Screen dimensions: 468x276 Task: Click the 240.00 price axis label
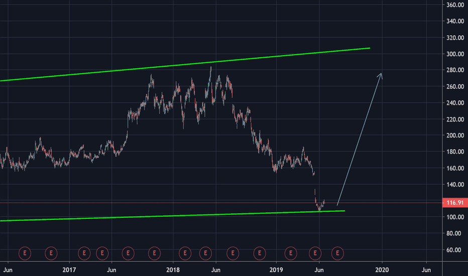point(455,103)
